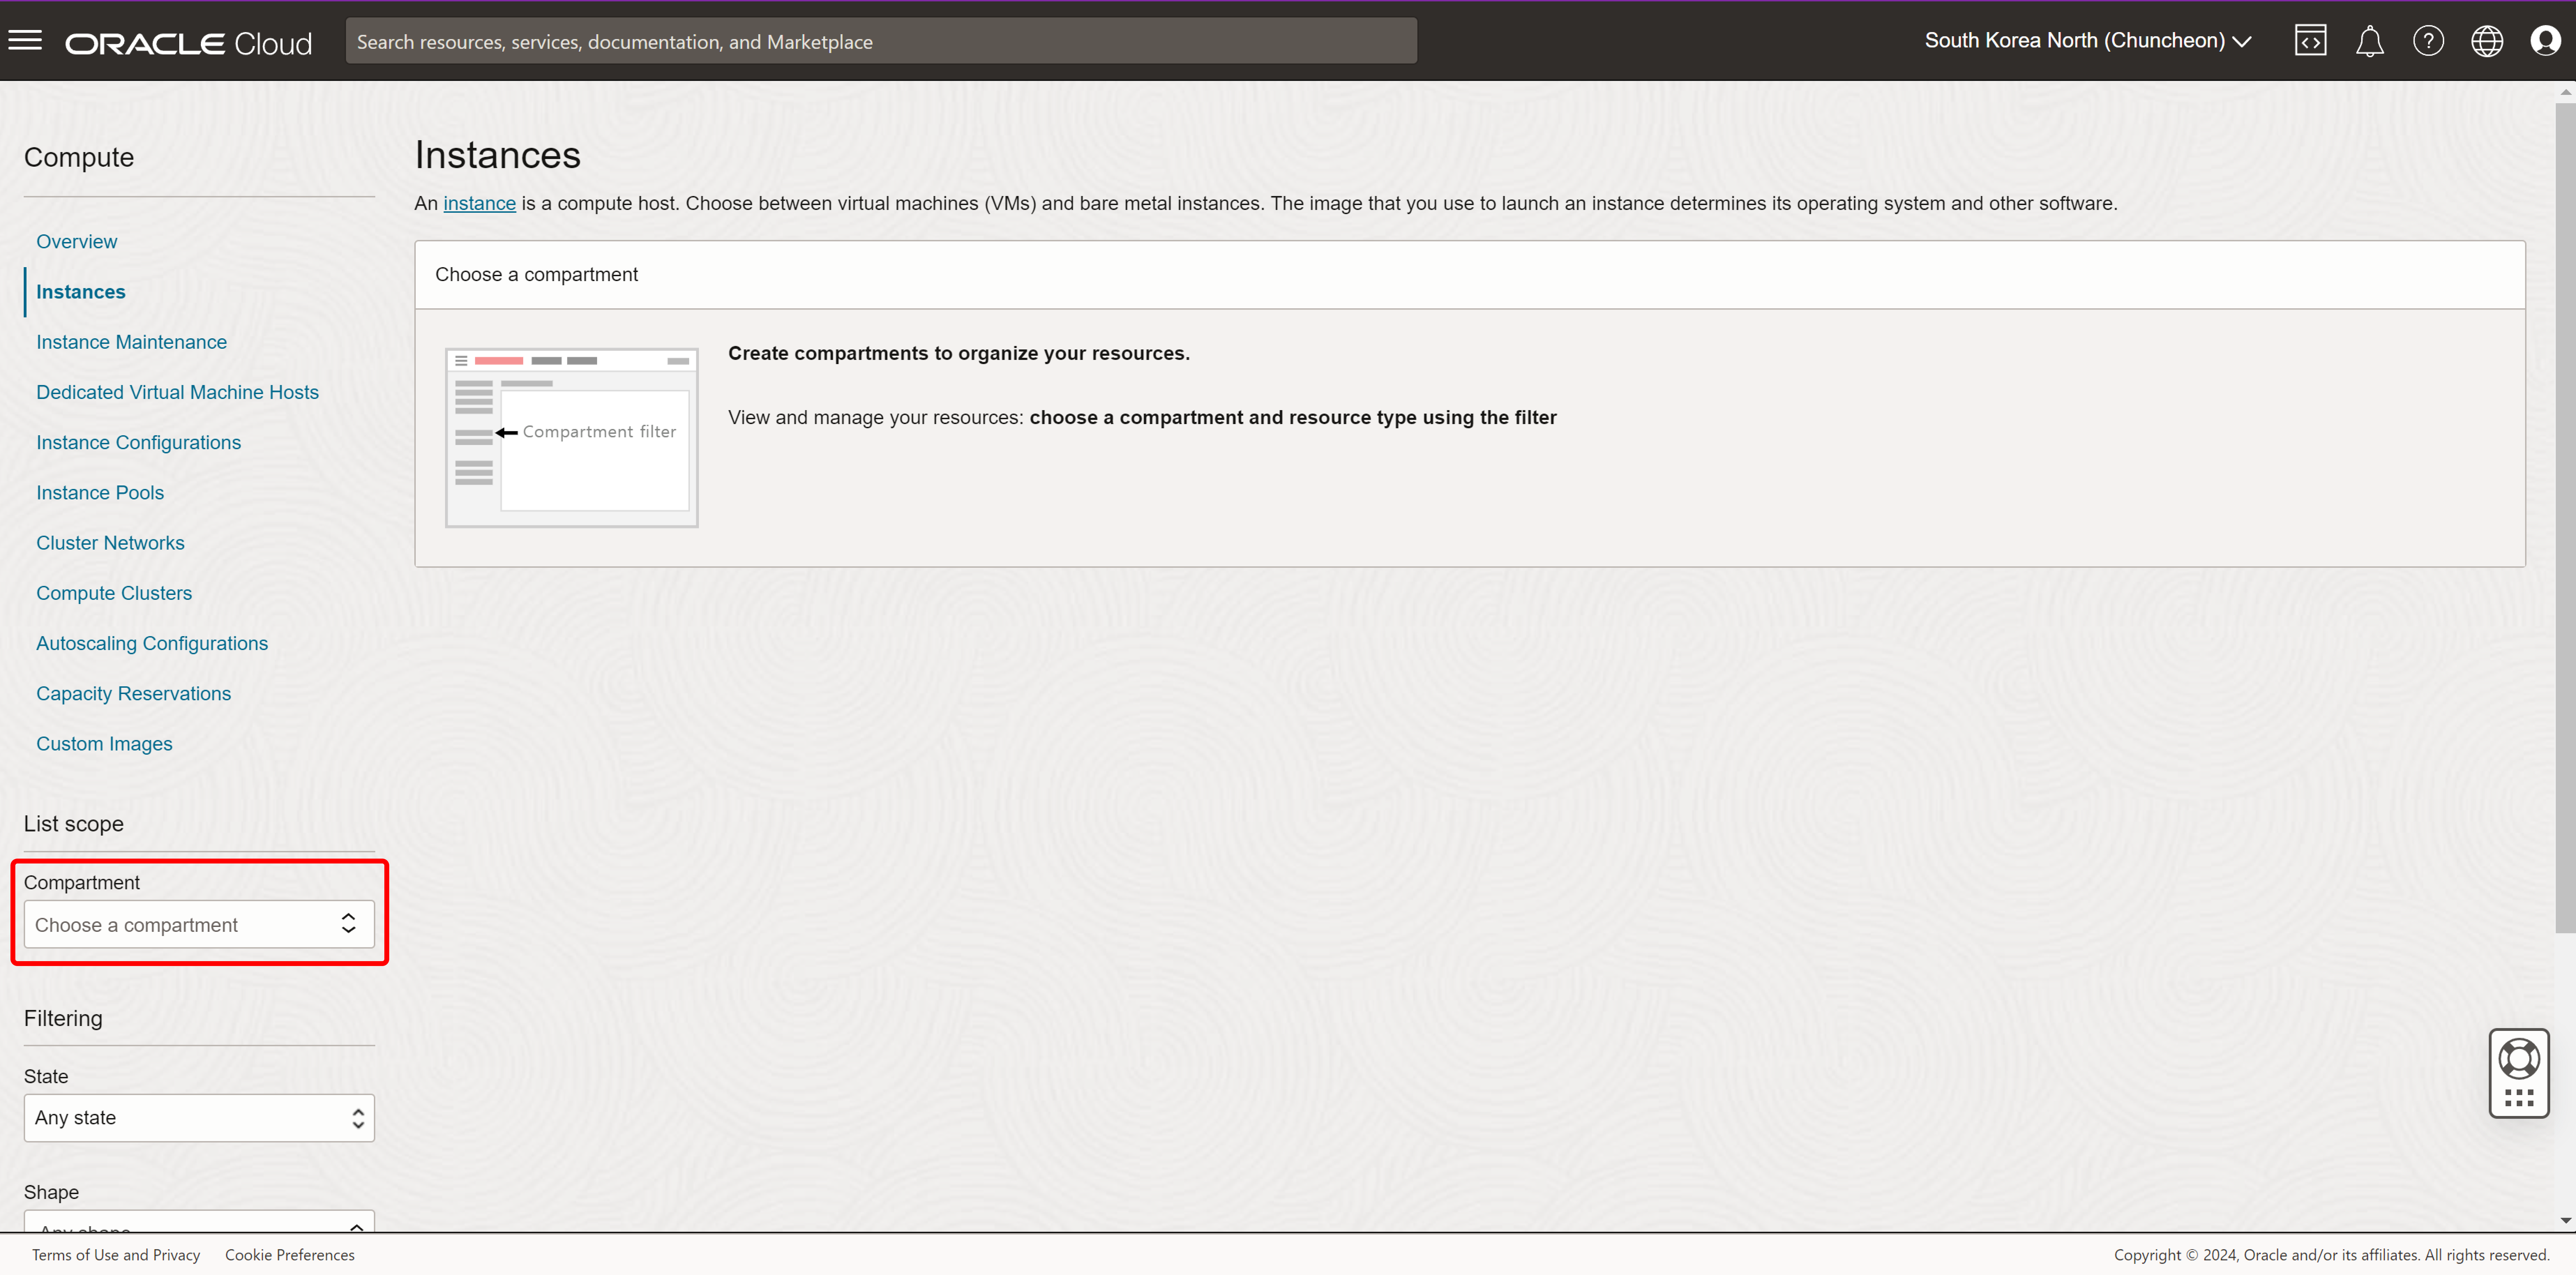This screenshot has height=1275, width=2576.
Task: Expand the South Korea North region selector
Action: 2087,41
